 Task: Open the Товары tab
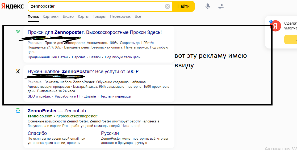tap(99, 16)
